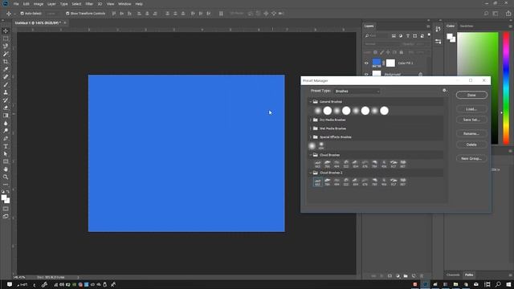Open the Layer menu
Viewport: 514px width, 289px height.
(x=51, y=4)
